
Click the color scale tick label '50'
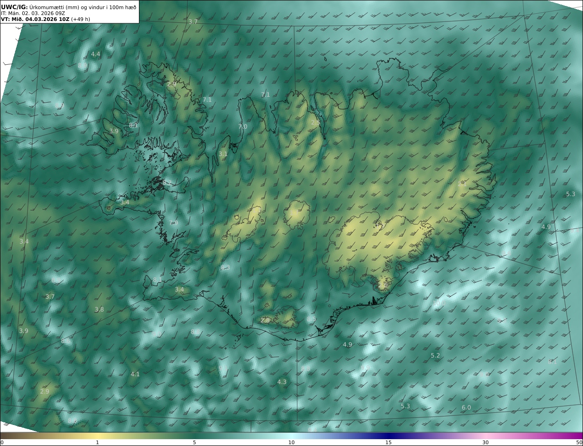[x=579, y=442]
